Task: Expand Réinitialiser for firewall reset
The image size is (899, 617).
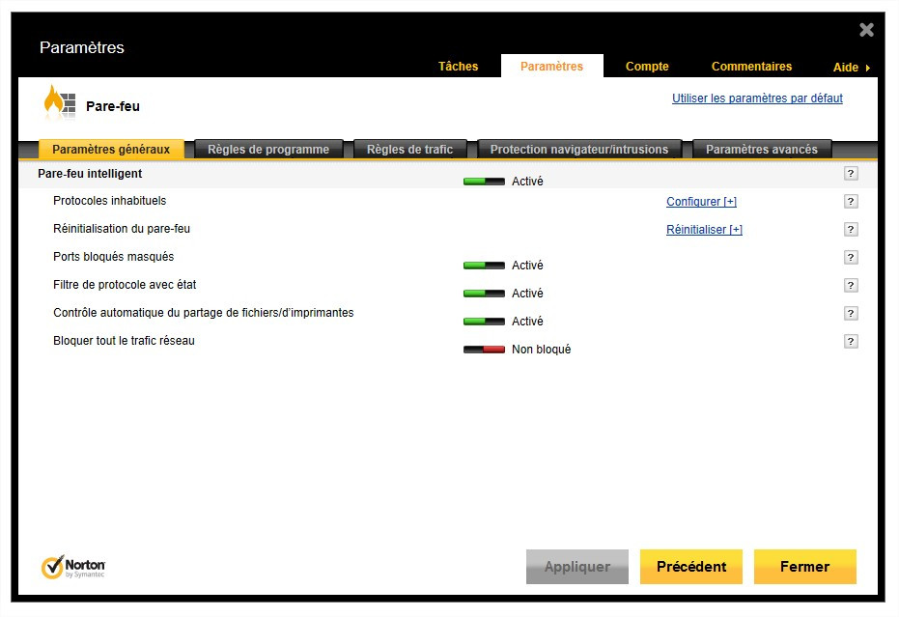Action: pyautogui.click(x=704, y=229)
